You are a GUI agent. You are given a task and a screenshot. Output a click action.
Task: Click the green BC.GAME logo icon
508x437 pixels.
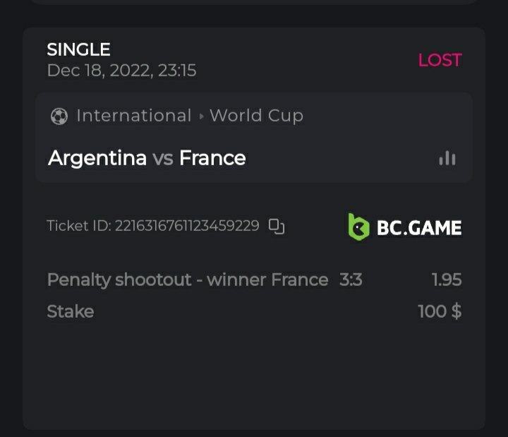[x=358, y=227]
